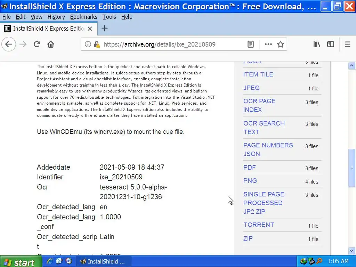Open the OCR PAGE INDEX download link

[x=259, y=105]
